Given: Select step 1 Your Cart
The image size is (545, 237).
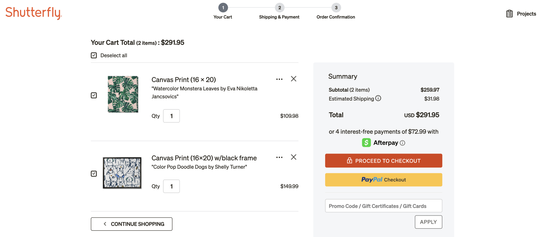Looking at the screenshot, I should (223, 8).
